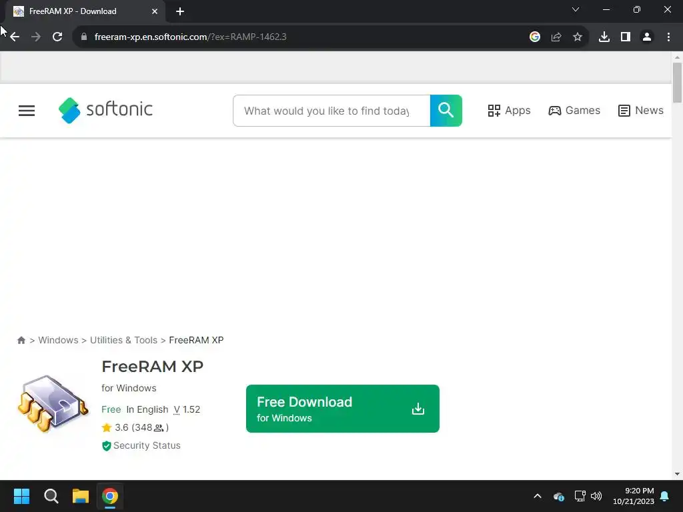The image size is (683, 512).
Task: Reload the current page
Action: [x=57, y=37]
